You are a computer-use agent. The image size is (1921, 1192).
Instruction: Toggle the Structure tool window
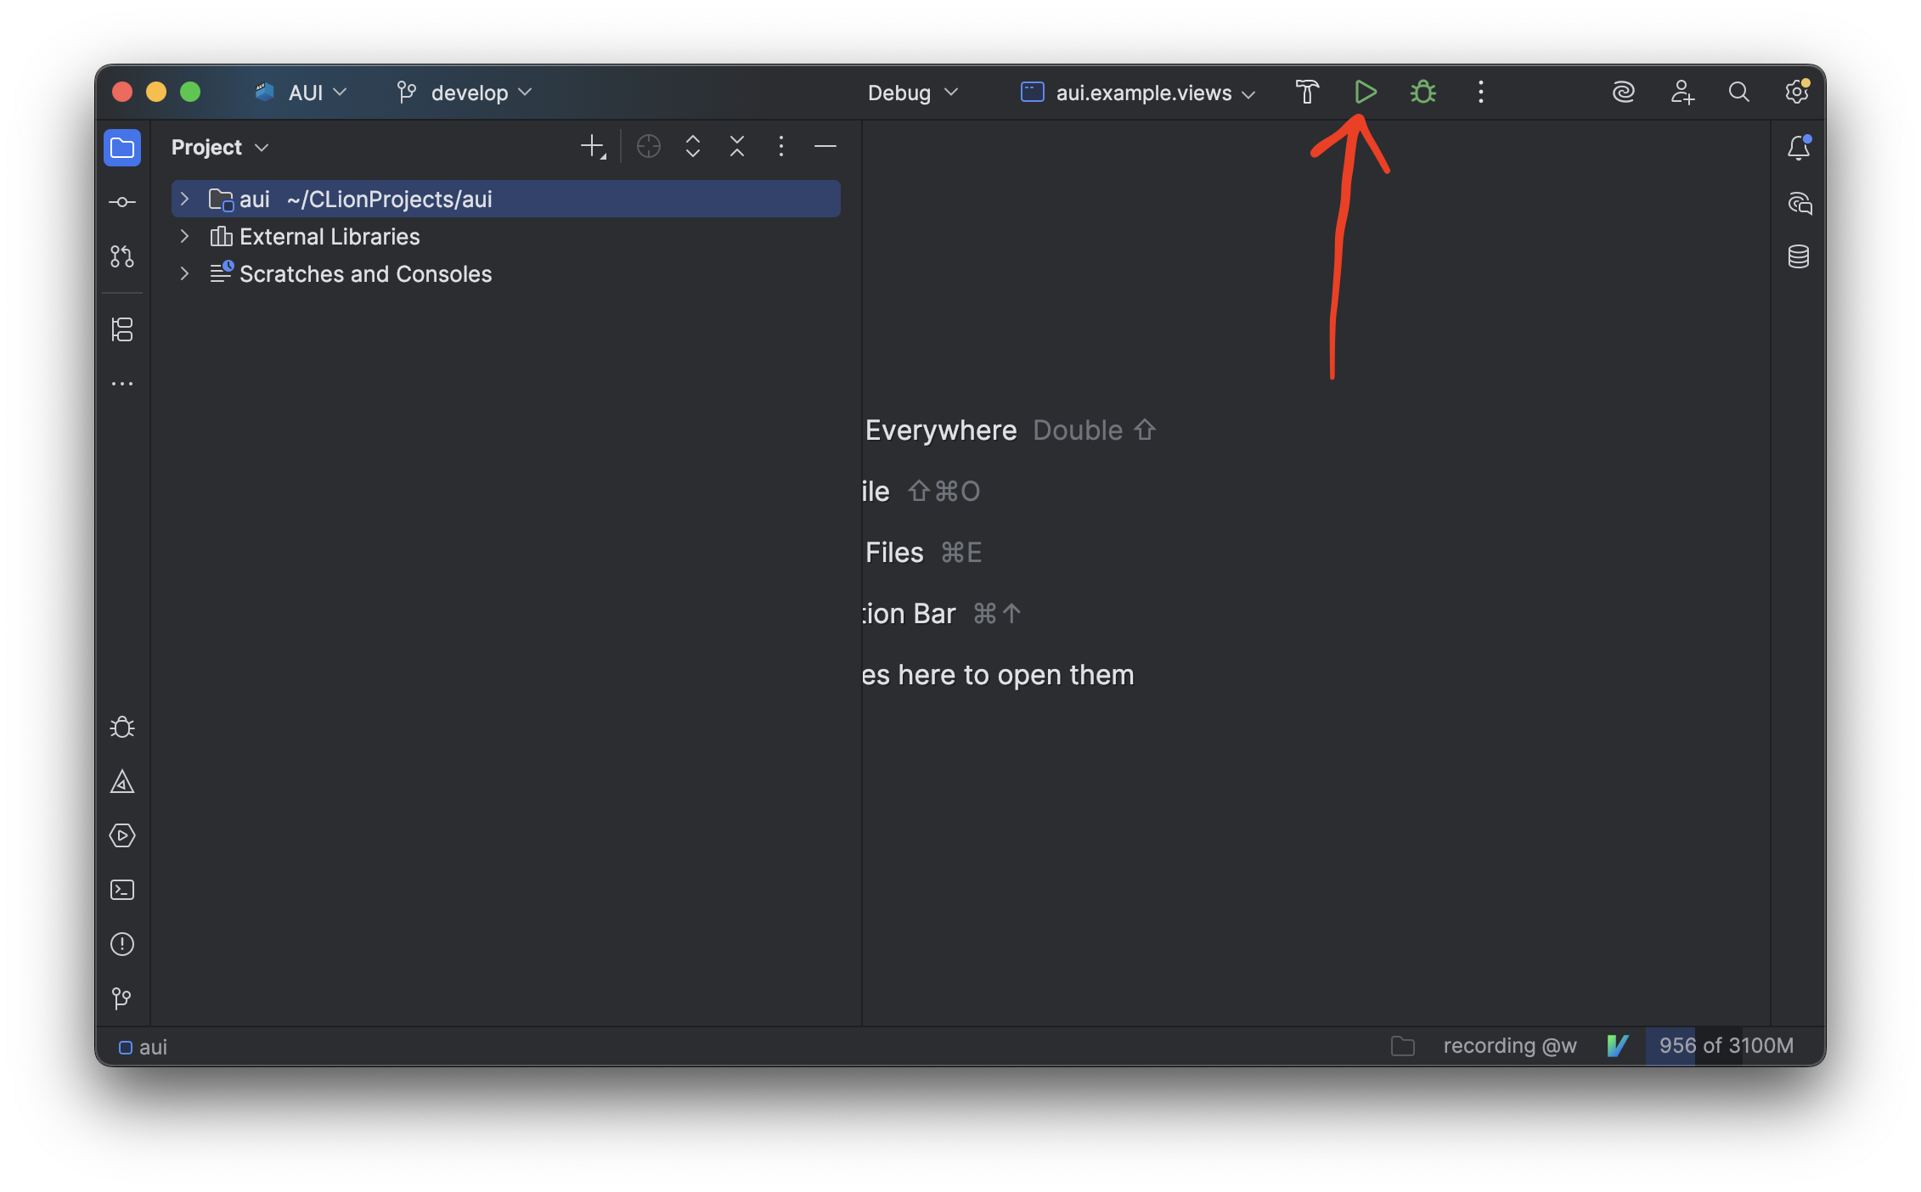coord(122,329)
